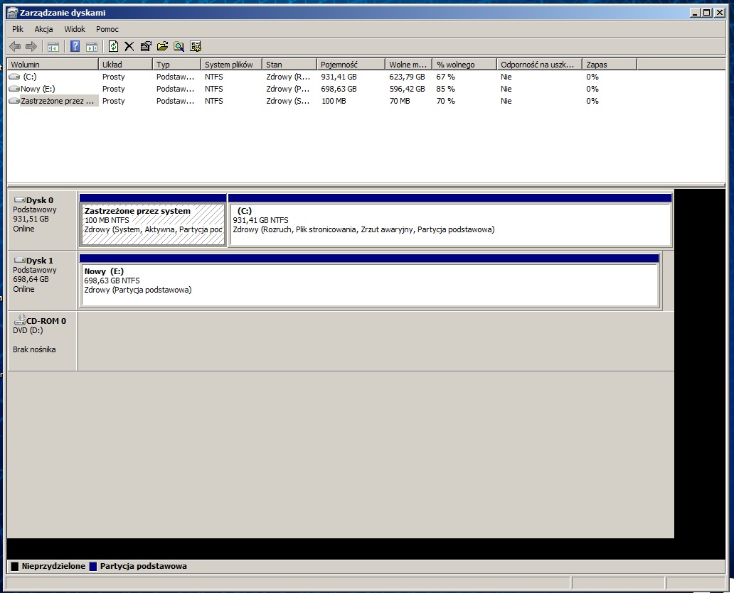Click capacity value 931,41 GB

[339, 77]
